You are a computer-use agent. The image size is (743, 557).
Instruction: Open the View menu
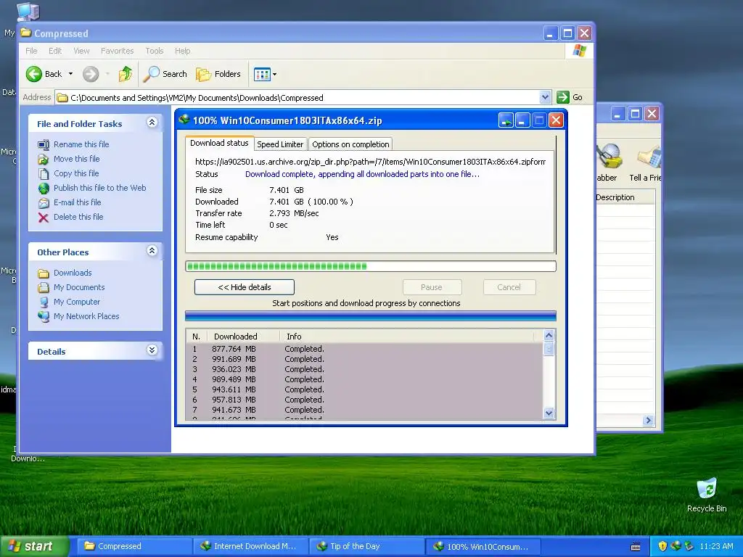click(81, 51)
